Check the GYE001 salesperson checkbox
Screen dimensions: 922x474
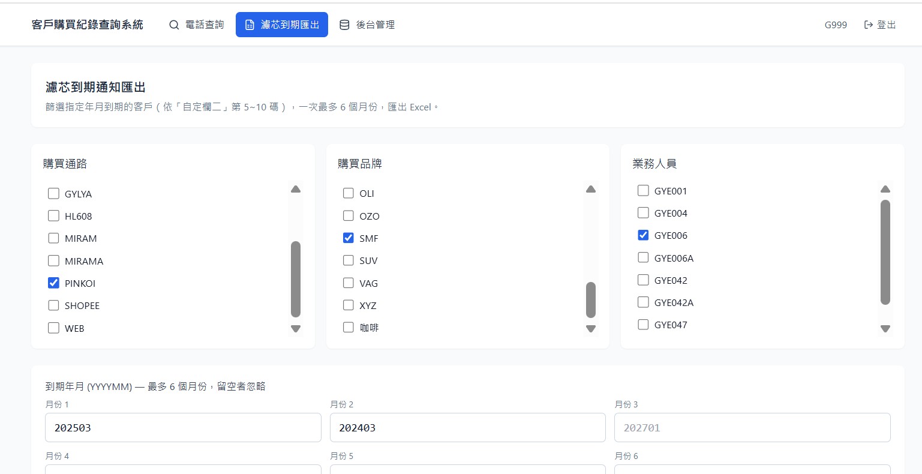643,190
